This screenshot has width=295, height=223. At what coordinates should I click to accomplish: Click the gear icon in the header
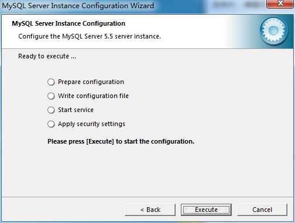273,31
